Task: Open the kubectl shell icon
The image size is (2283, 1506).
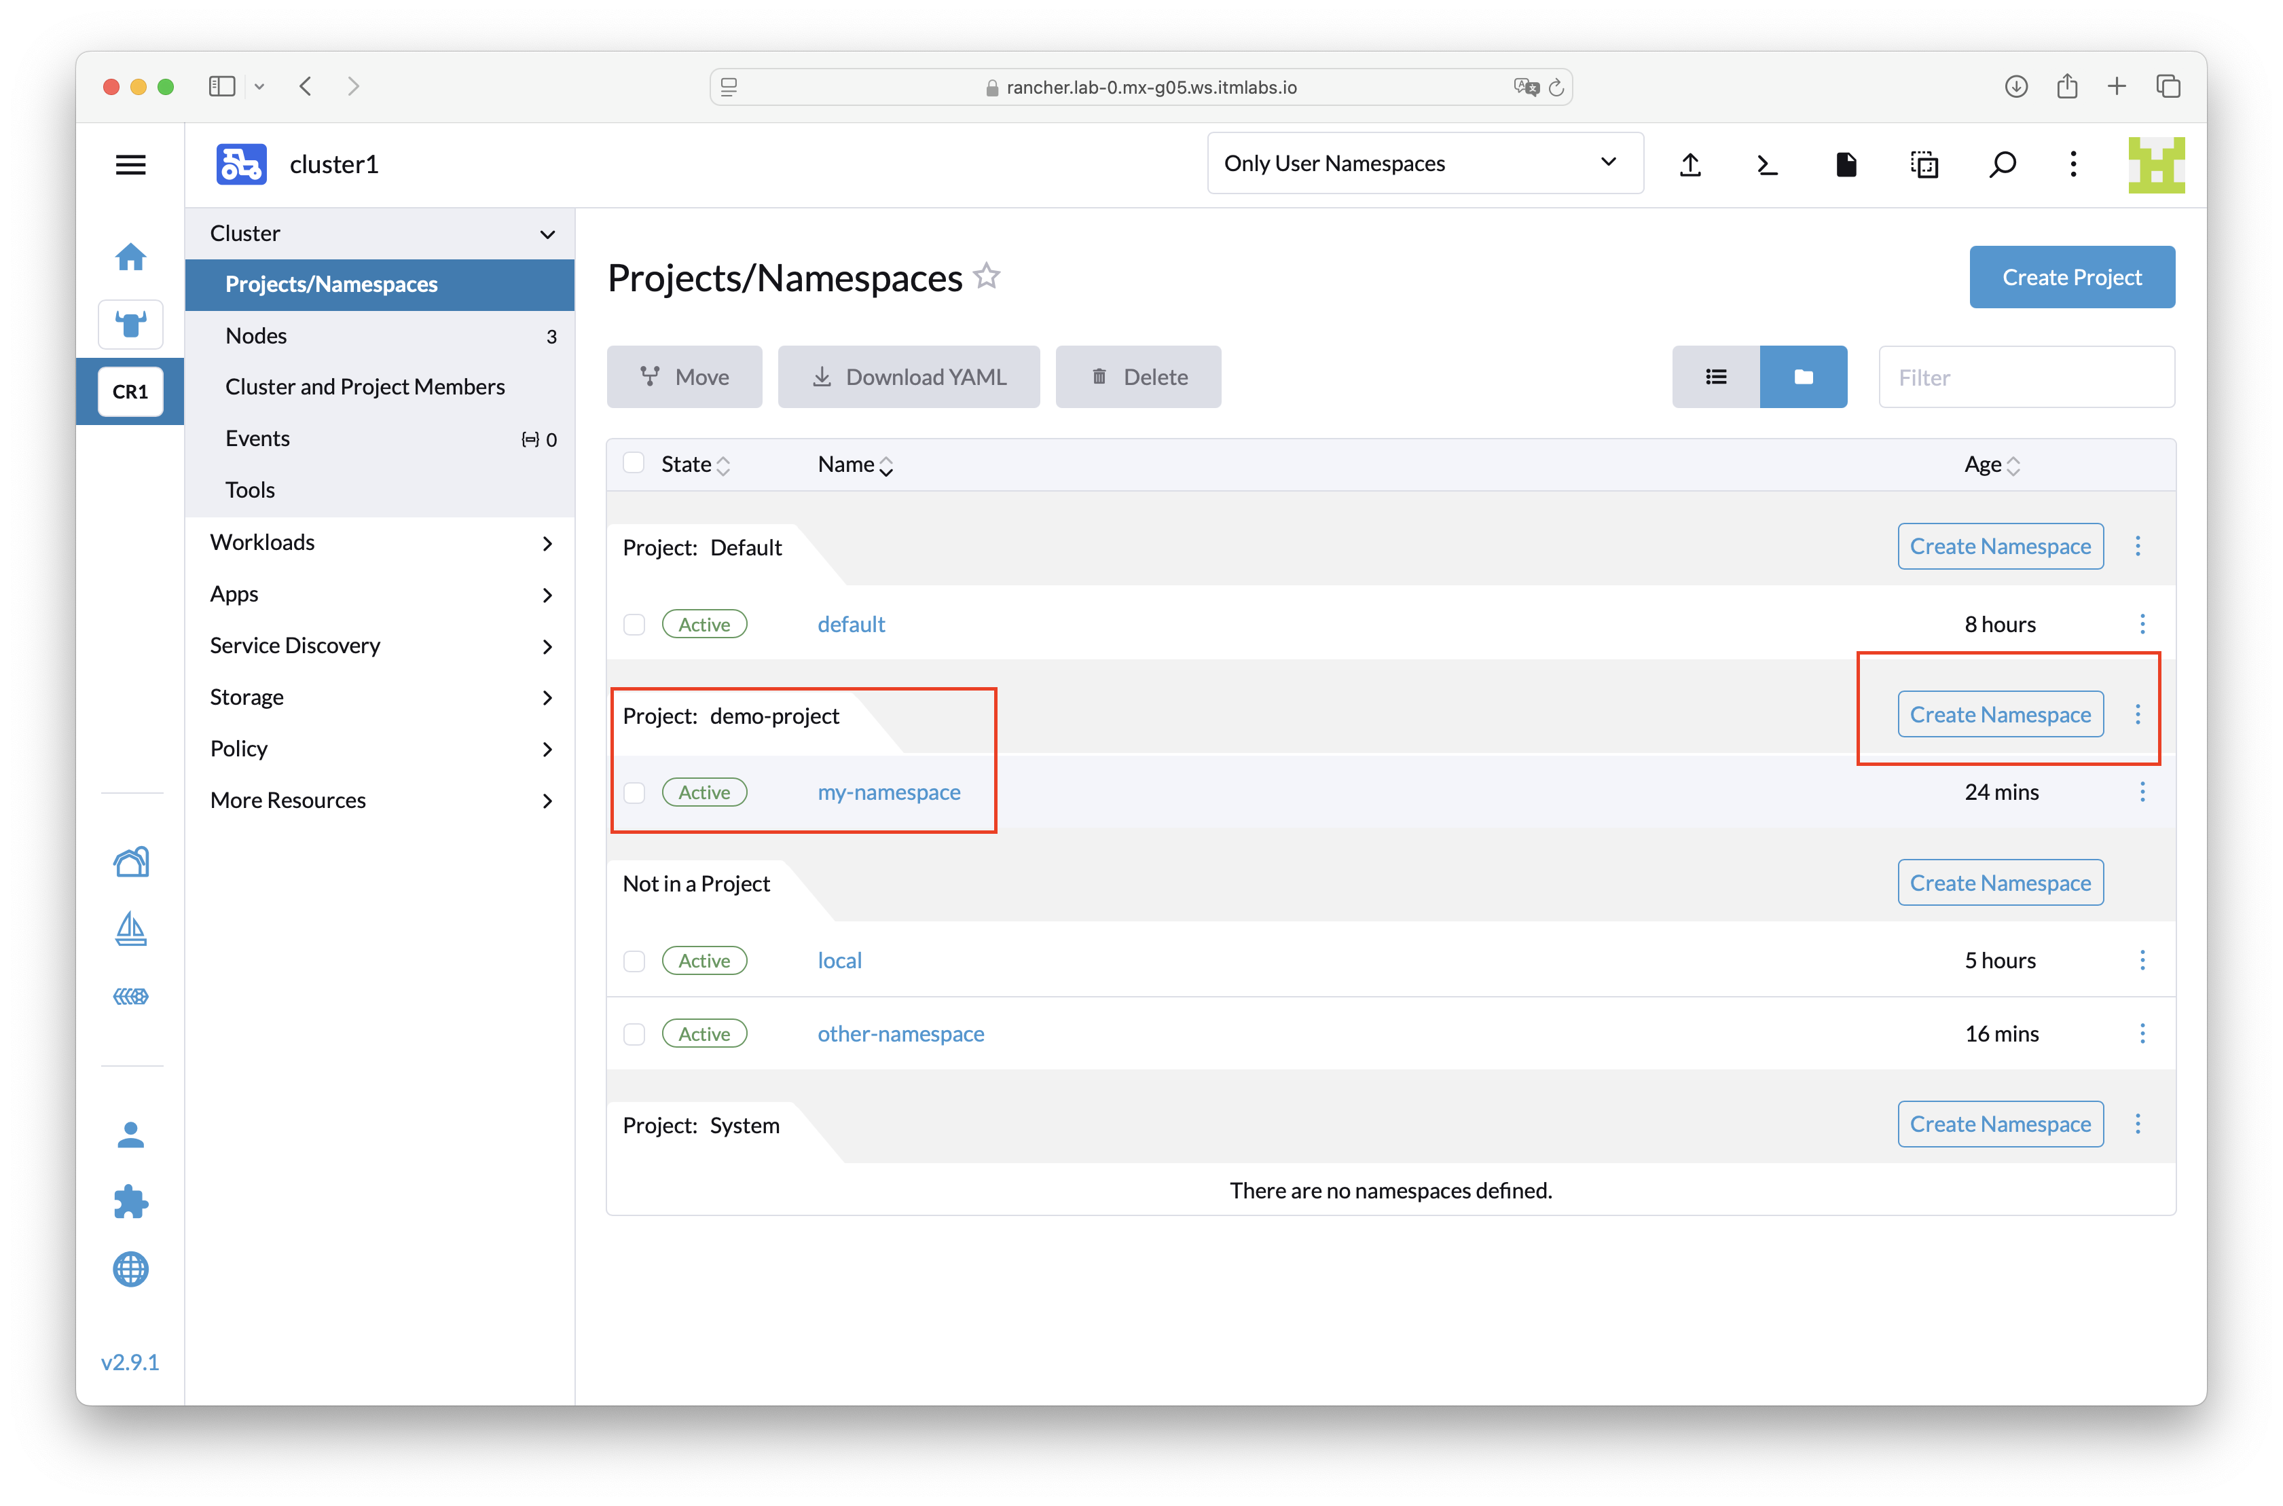Action: pos(1767,164)
